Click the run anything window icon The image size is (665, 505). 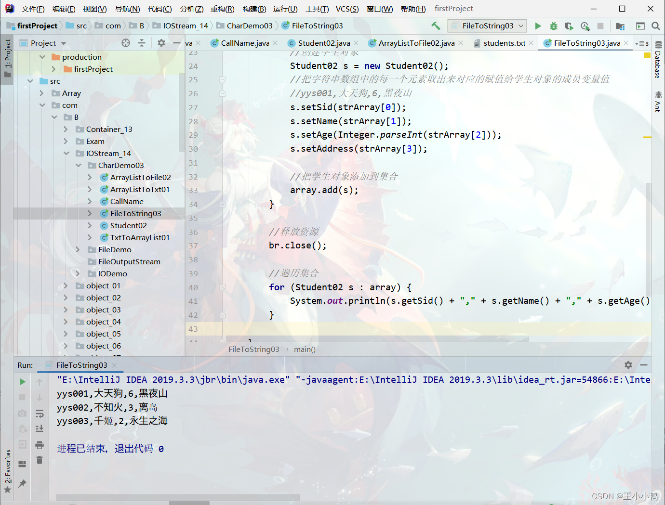[640, 26]
